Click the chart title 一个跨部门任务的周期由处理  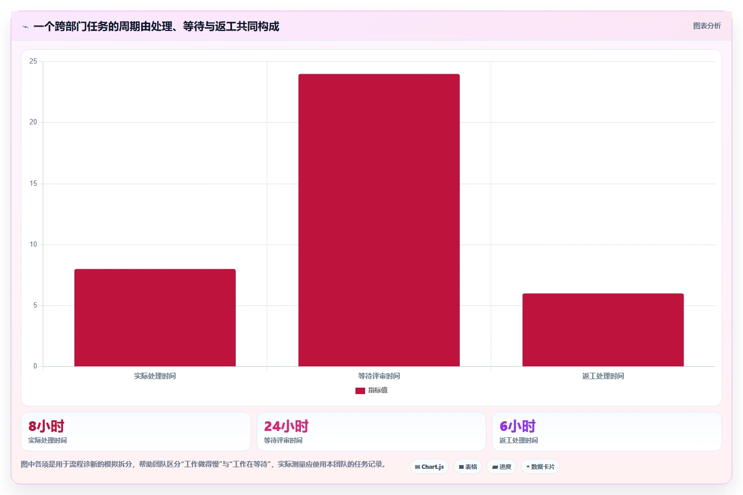pyautogui.click(x=156, y=27)
